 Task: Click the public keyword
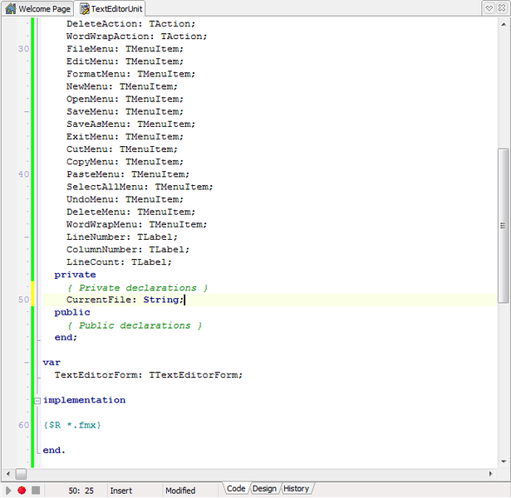tap(72, 312)
